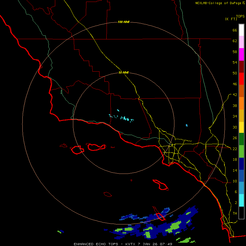Click the 66 legend value
Screen dimensions: 246x246
(235, 30)
